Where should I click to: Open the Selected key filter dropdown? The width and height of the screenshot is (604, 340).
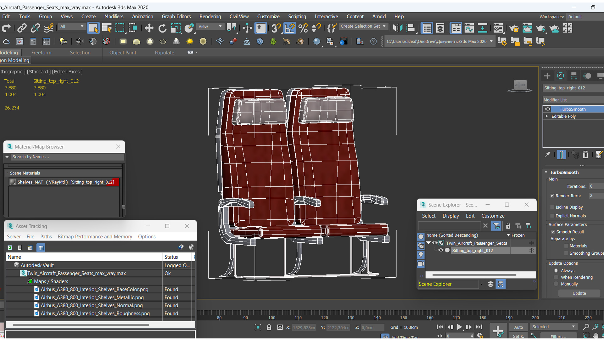click(554, 327)
